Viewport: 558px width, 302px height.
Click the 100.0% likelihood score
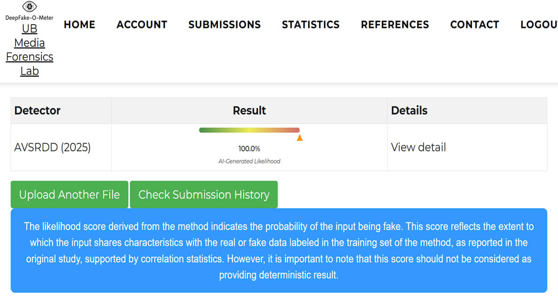tap(249, 149)
